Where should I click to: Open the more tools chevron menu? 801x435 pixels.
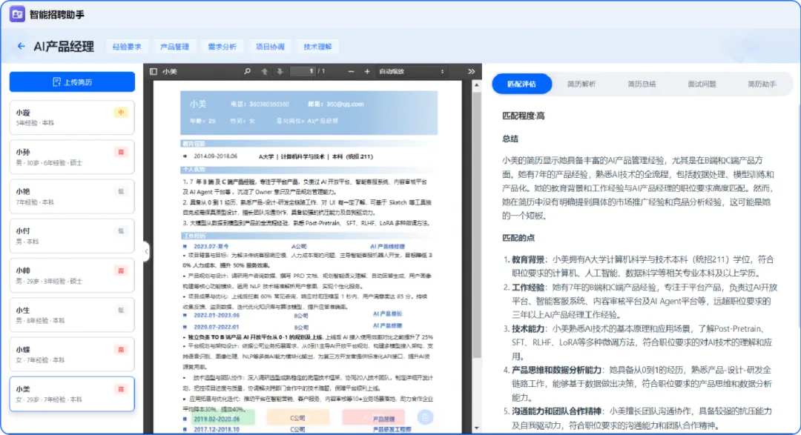point(470,71)
